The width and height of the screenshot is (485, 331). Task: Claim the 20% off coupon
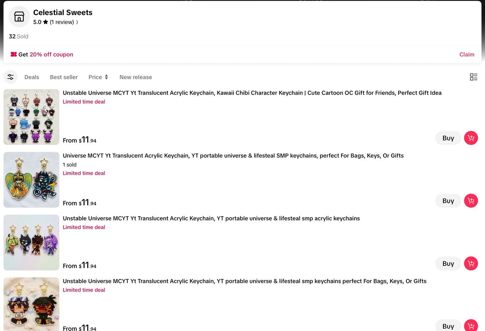point(467,54)
